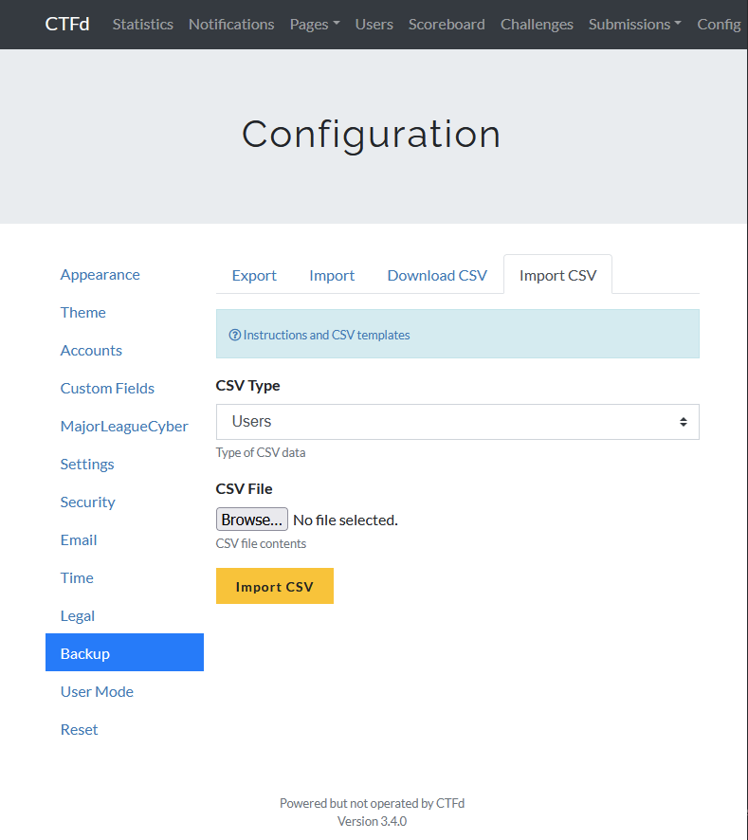This screenshot has width=748, height=840.
Task: Open the Download CSV tab
Action: pyautogui.click(x=437, y=276)
